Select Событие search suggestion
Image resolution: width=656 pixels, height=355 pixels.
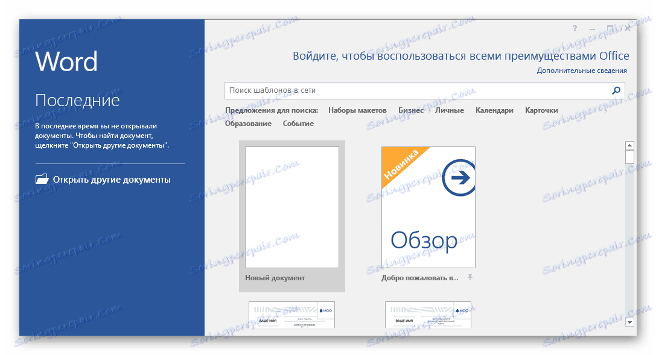click(298, 124)
